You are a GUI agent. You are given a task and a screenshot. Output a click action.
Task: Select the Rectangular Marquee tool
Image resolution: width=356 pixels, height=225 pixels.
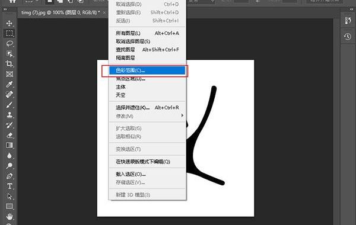pos(9,33)
